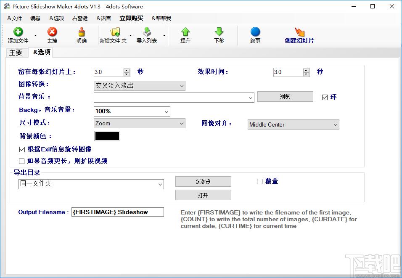Increase 效果时间 with up arrow
This screenshot has width=402, height=278.
(306, 70)
